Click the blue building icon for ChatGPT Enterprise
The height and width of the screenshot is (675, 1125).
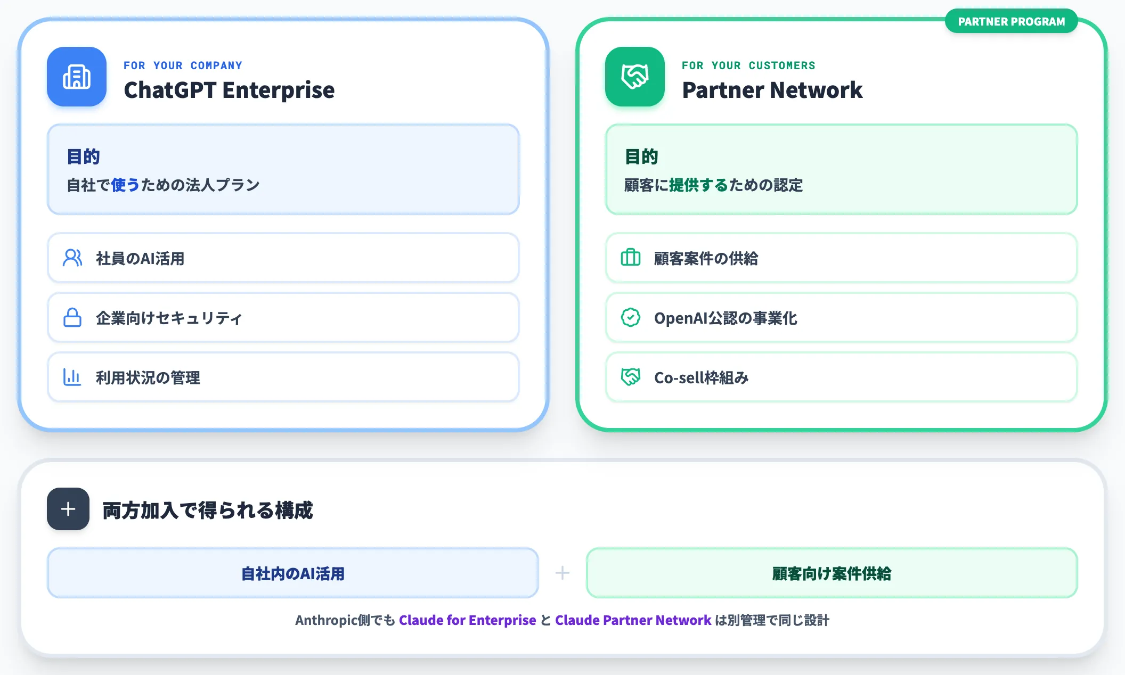click(77, 77)
